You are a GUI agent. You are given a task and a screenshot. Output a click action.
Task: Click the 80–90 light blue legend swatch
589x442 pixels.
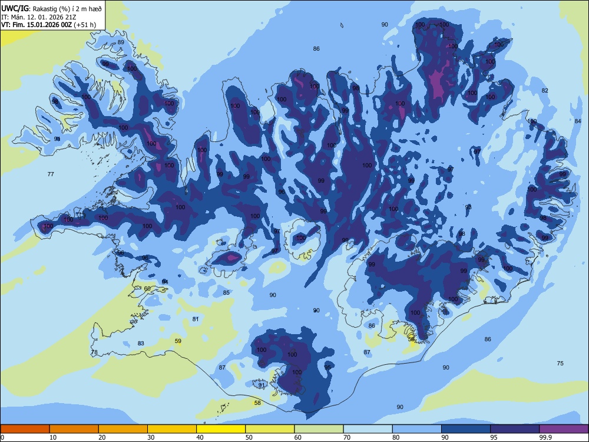(417, 429)
